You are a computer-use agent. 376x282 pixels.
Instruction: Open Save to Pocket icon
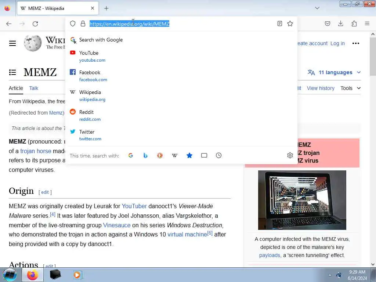[x=328, y=23]
